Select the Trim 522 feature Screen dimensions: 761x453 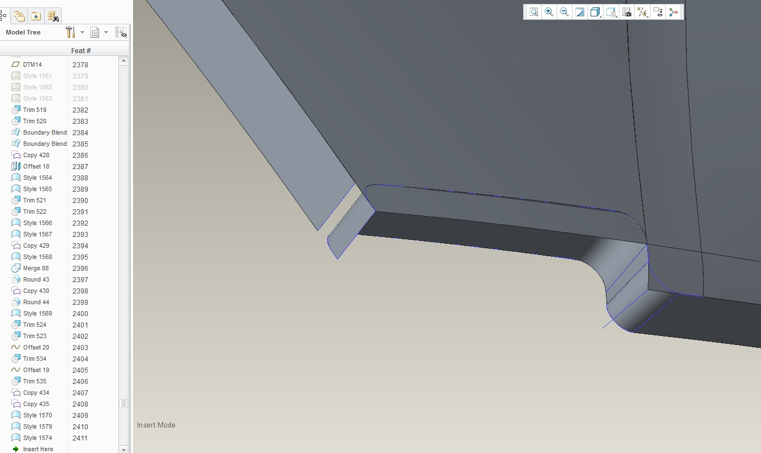(x=35, y=212)
